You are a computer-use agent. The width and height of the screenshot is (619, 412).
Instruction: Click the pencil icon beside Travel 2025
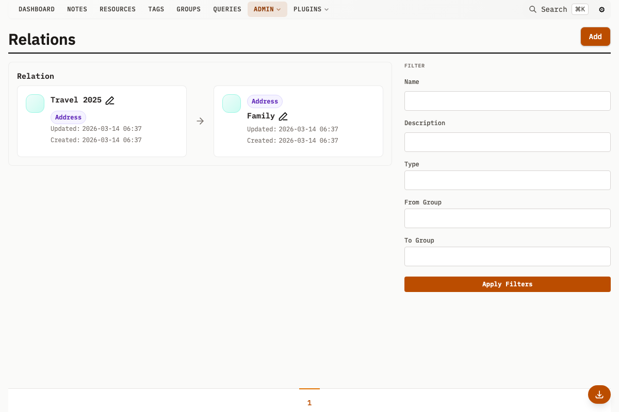(x=110, y=100)
